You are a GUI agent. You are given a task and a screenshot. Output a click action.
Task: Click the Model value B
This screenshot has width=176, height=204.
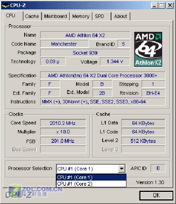[x=102, y=84]
